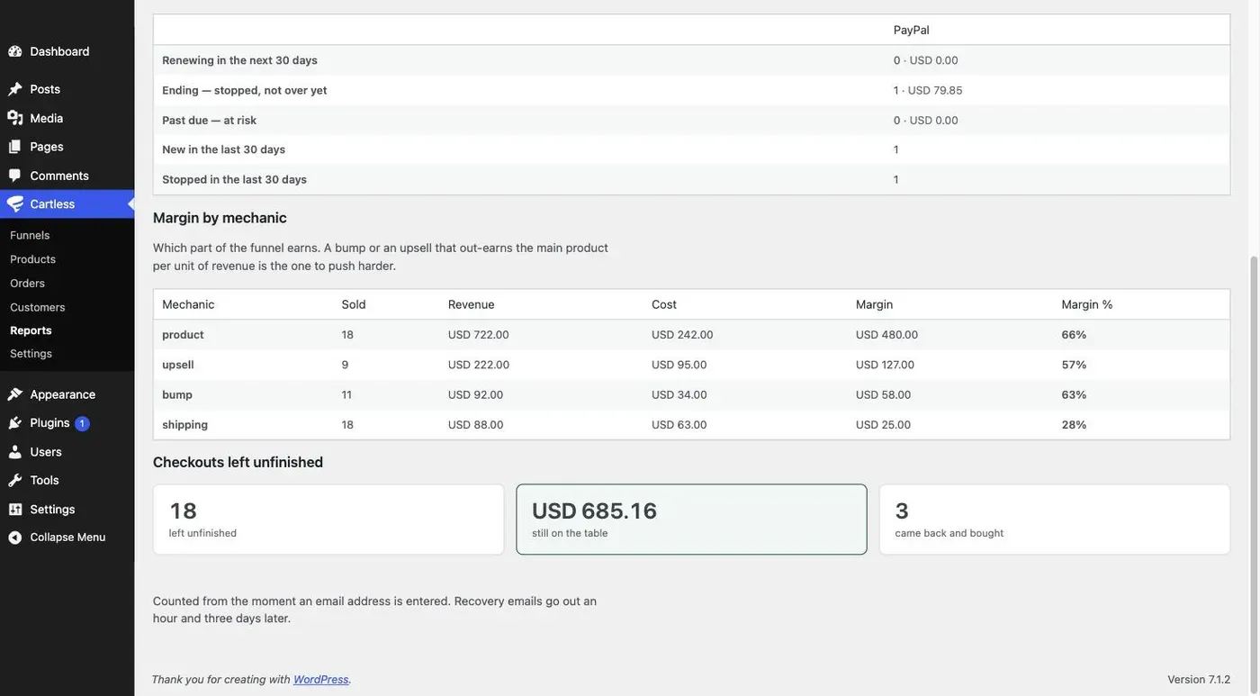Open the Posts menu item
The width and height of the screenshot is (1260, 696).
click(x=67, y=89)
